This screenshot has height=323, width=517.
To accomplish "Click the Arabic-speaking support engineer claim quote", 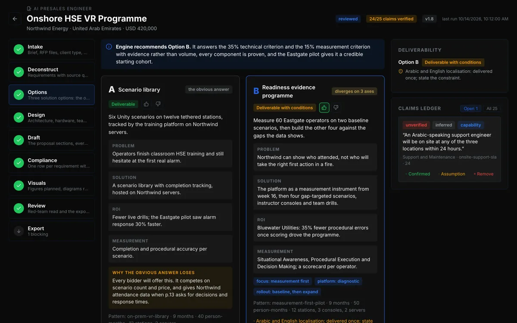I will [x=447, y=142].
